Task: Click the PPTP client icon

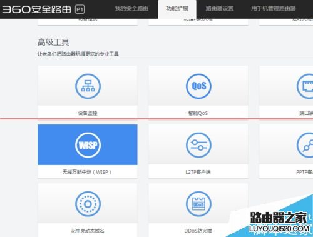Action: click(305, 145)
